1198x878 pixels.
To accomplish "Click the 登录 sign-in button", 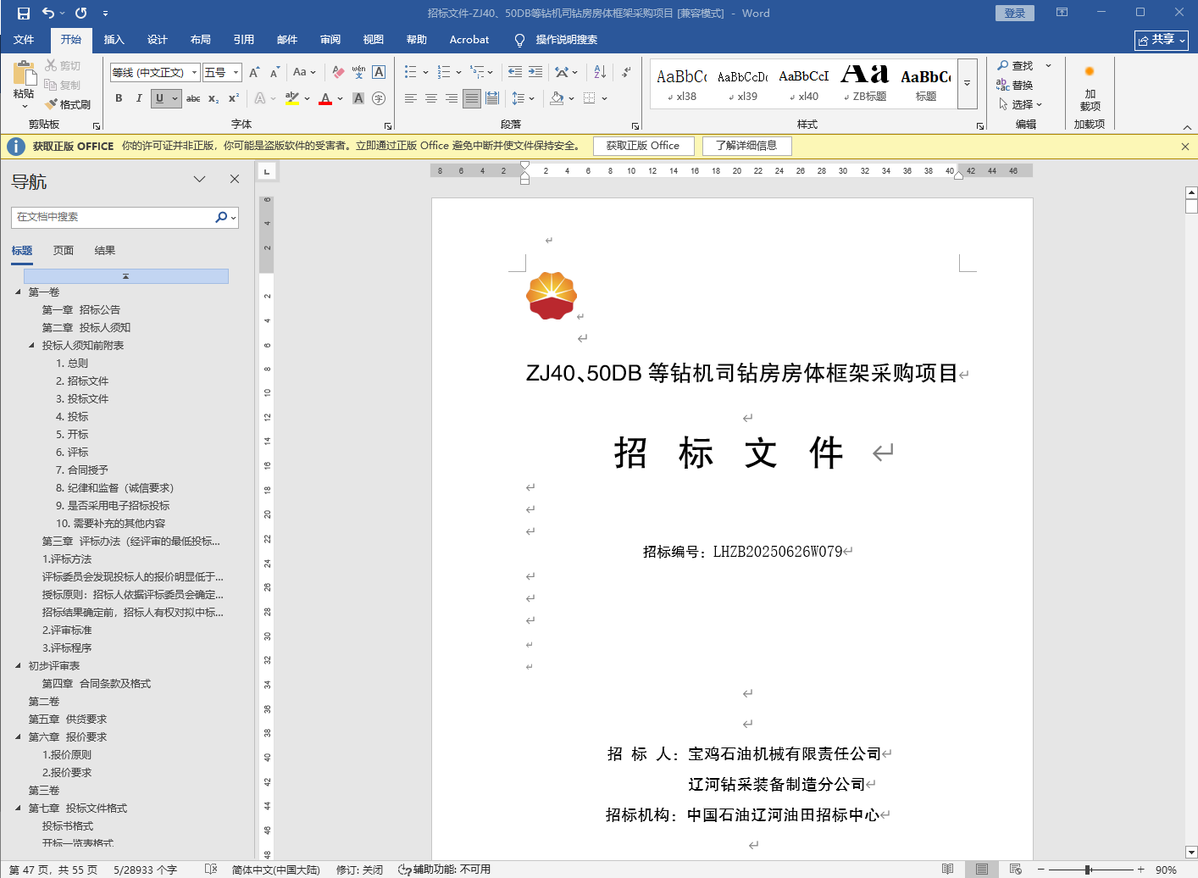I will pos(1015,14).
